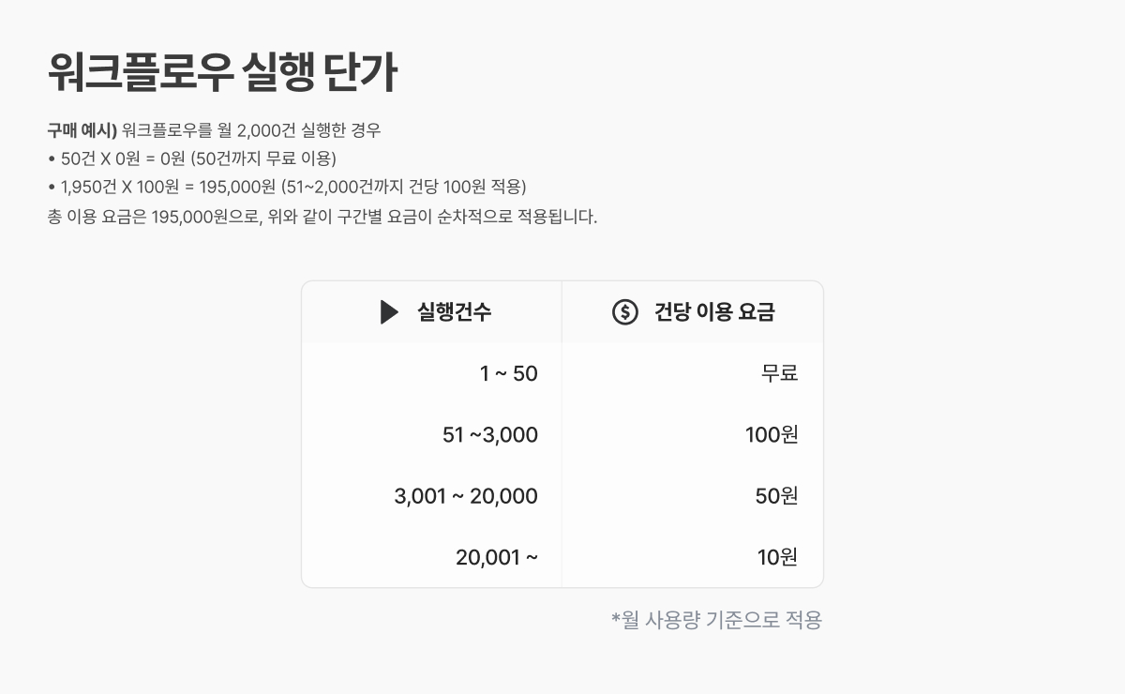Click the 3,001 ~ 20,000 range cell
The image size is (1125, 694).
tap(466, 496)
